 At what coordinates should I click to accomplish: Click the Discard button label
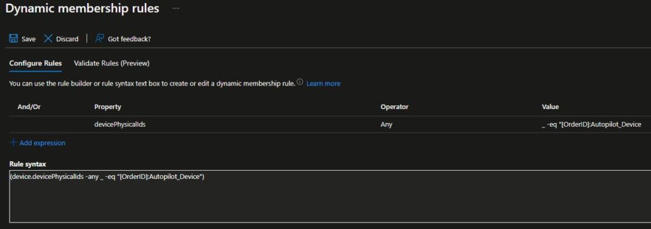coord(67,39)
